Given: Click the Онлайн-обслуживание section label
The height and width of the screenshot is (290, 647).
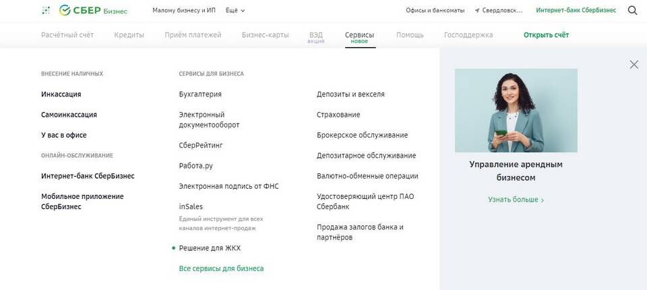Looking at the screenshot, I should tap(77, 156).
